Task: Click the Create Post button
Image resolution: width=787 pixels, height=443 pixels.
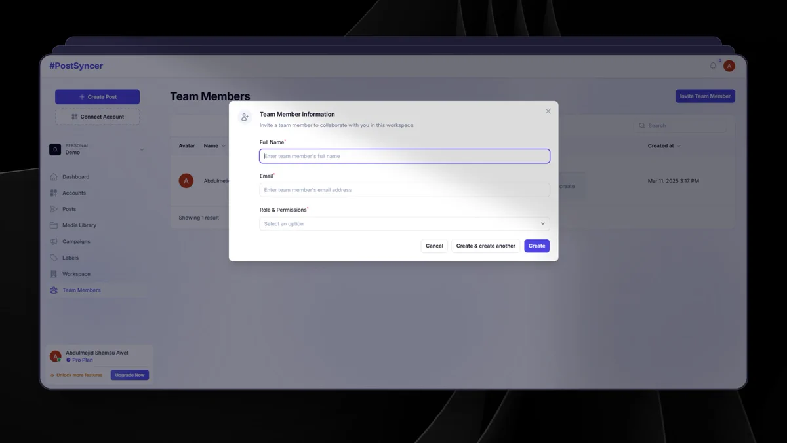Action: [97, 97]
